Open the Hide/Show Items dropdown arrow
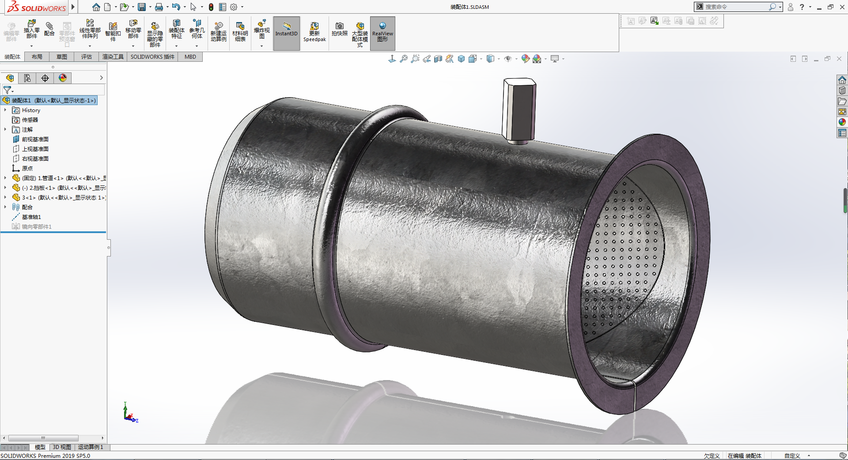The image size is (848, 460). pos(516,59)
